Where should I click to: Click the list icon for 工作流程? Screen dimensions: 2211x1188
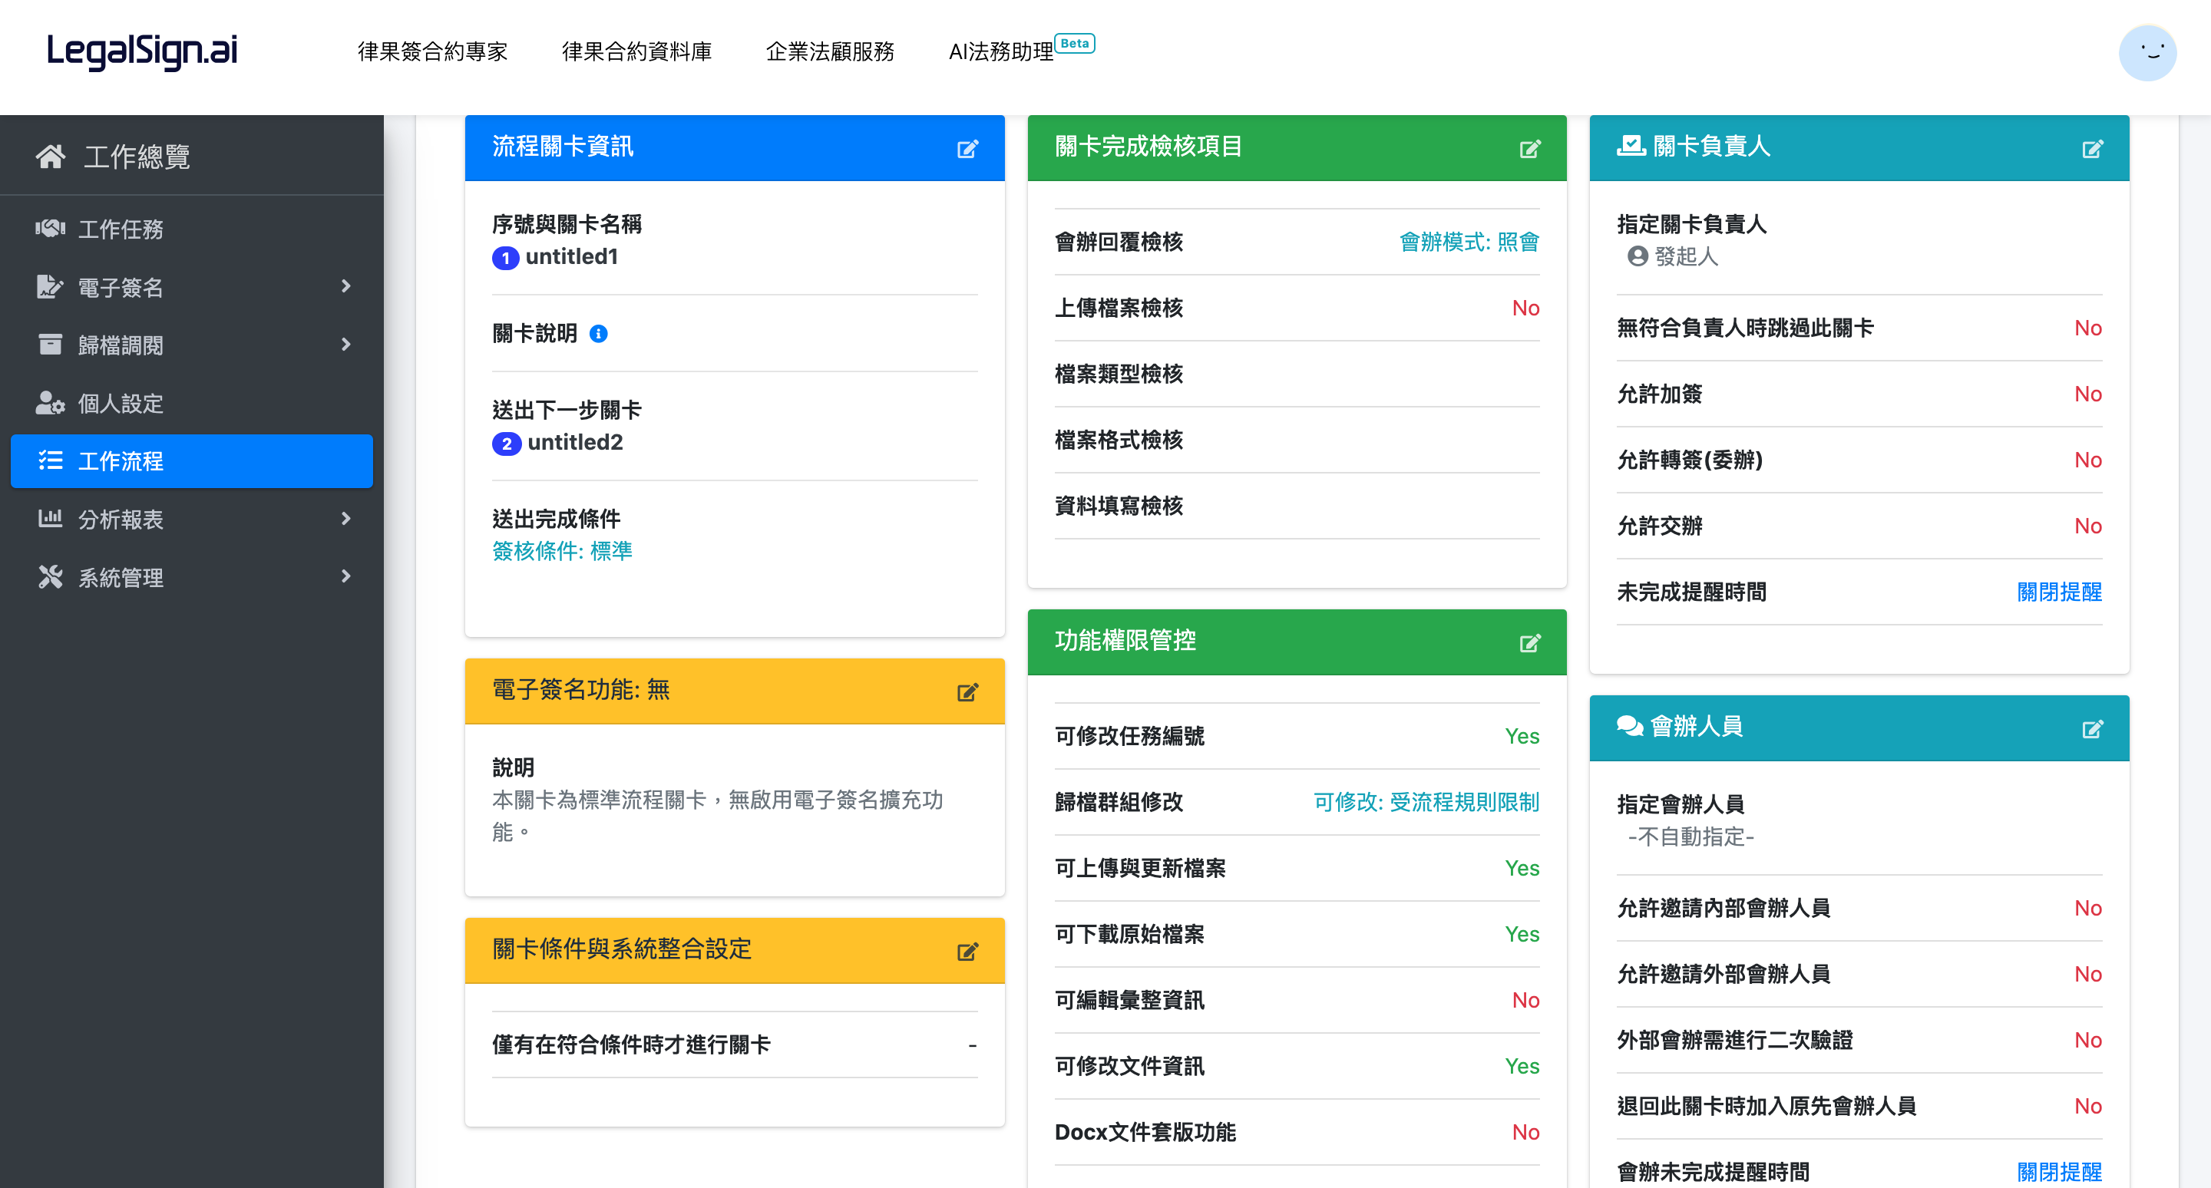51,460
